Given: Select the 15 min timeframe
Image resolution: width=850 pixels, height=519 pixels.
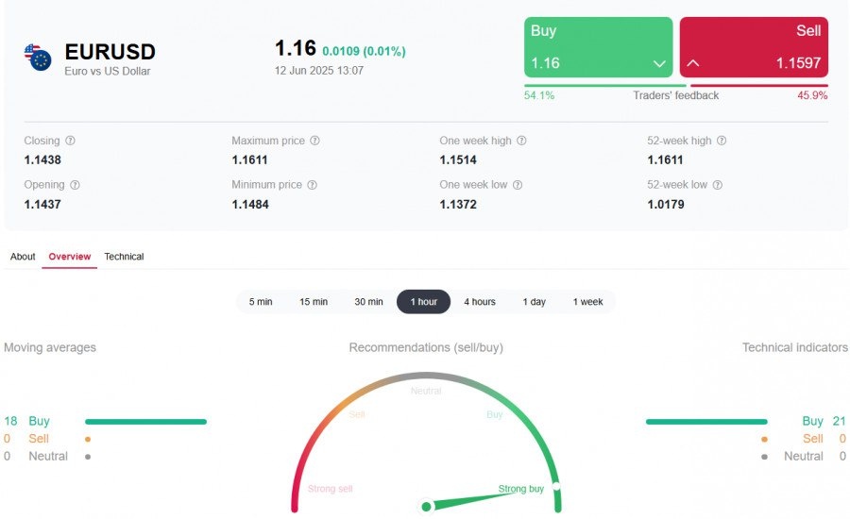Looking at the screenshot, I should pyautogui.click(x=314, y=302).
